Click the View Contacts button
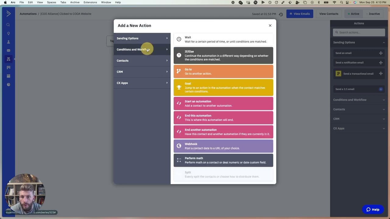This screenshot has width=390, height=219. [329, 14]
